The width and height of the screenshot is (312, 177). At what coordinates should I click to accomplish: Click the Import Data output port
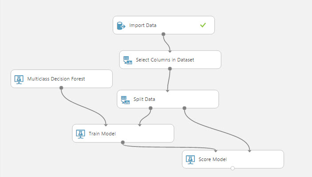(163, 34)
